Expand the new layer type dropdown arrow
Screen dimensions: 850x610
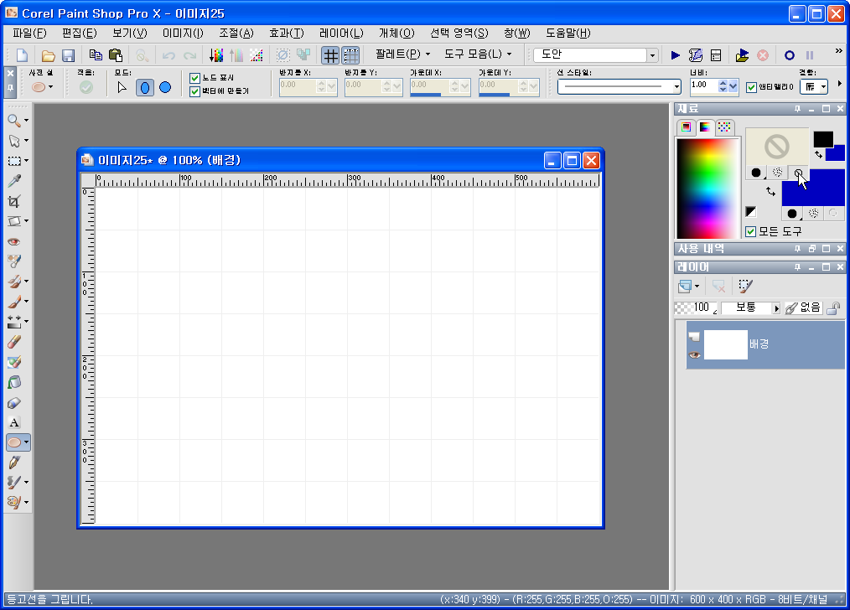(x=697, y=286)
